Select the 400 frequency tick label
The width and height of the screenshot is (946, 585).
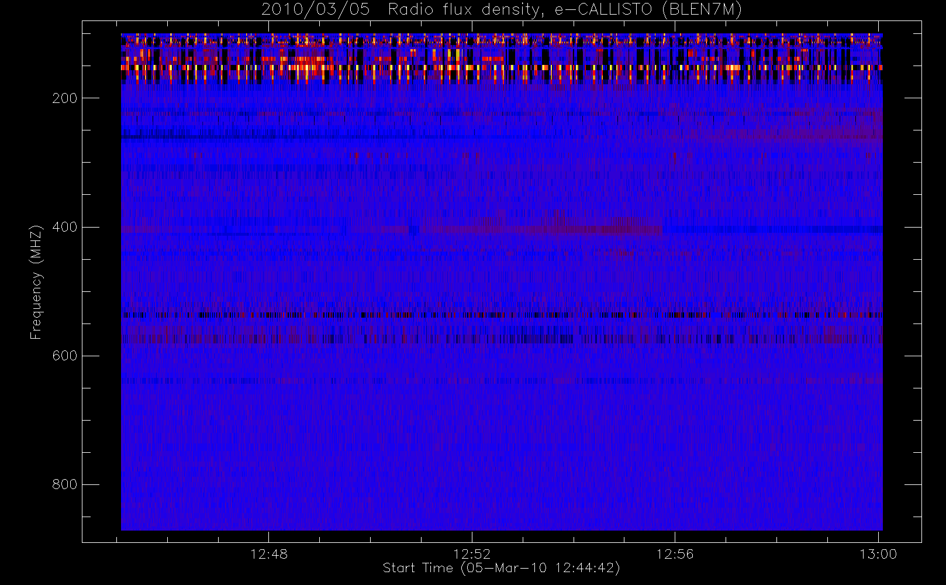[x=64, y=227]
